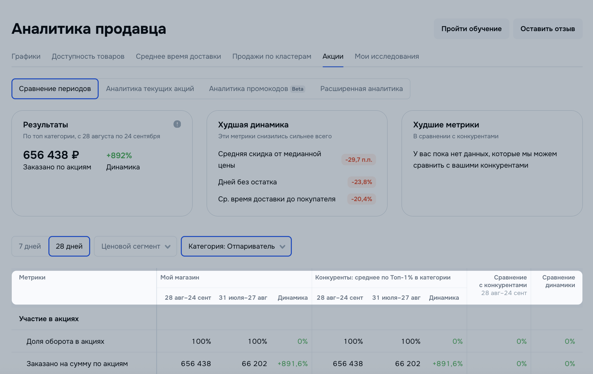Viewport: 593px width, 374px height.
Task: Click the -29,7 п.п. red metric badge
Action: 358,160
